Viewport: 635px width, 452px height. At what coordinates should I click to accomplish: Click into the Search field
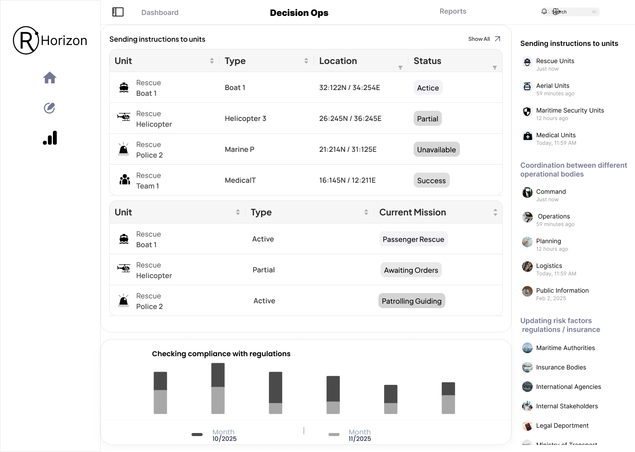click(x=575, y=12)
